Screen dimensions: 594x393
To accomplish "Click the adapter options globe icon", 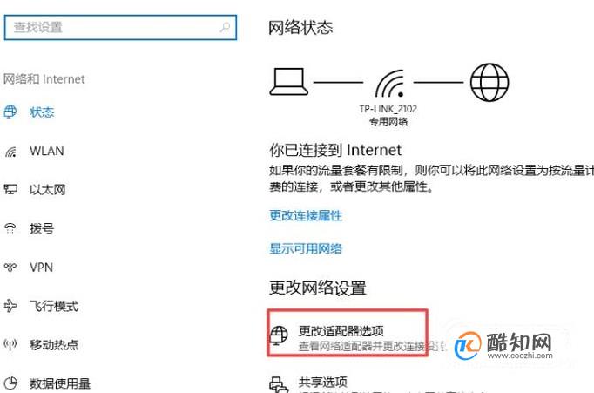I will pos(279,335).
